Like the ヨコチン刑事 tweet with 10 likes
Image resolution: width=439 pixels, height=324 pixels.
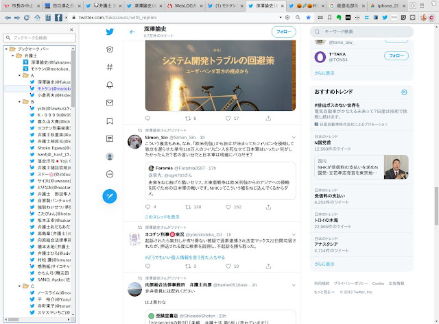(x=228, y=266)
